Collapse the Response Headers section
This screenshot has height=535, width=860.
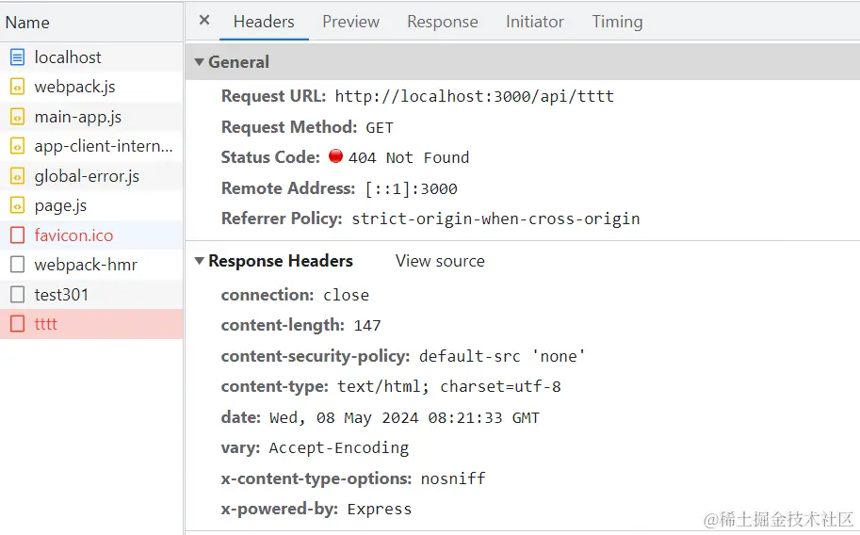[x=200, y=261]
